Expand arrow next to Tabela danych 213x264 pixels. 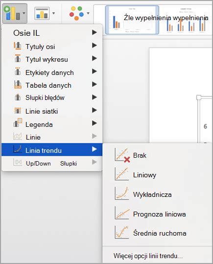(x=95, y=84)
